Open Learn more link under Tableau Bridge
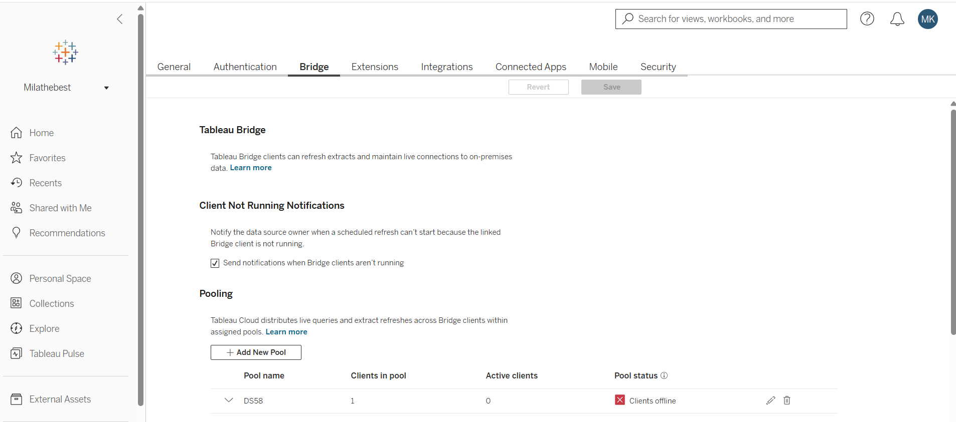The width and height of the screenshot is (956, 422). point(251,168)
